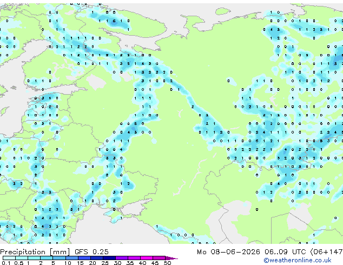This screenshot has width=343, height=265.
Task: Pick the 10–15 mm blue legend swatch
Action: coord(72,258)
